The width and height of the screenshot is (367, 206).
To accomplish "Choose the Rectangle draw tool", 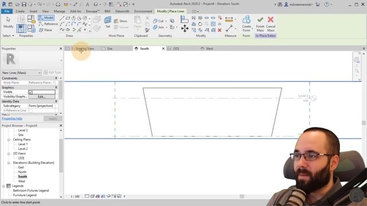I will pyautogui.click(x=68, y=18).
